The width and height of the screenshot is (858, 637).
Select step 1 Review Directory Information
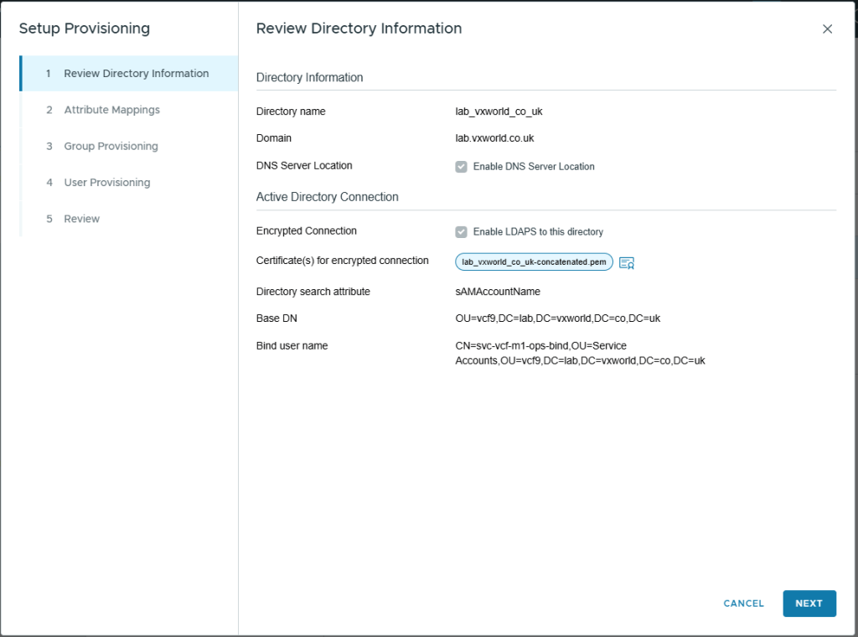click(136, 74)
